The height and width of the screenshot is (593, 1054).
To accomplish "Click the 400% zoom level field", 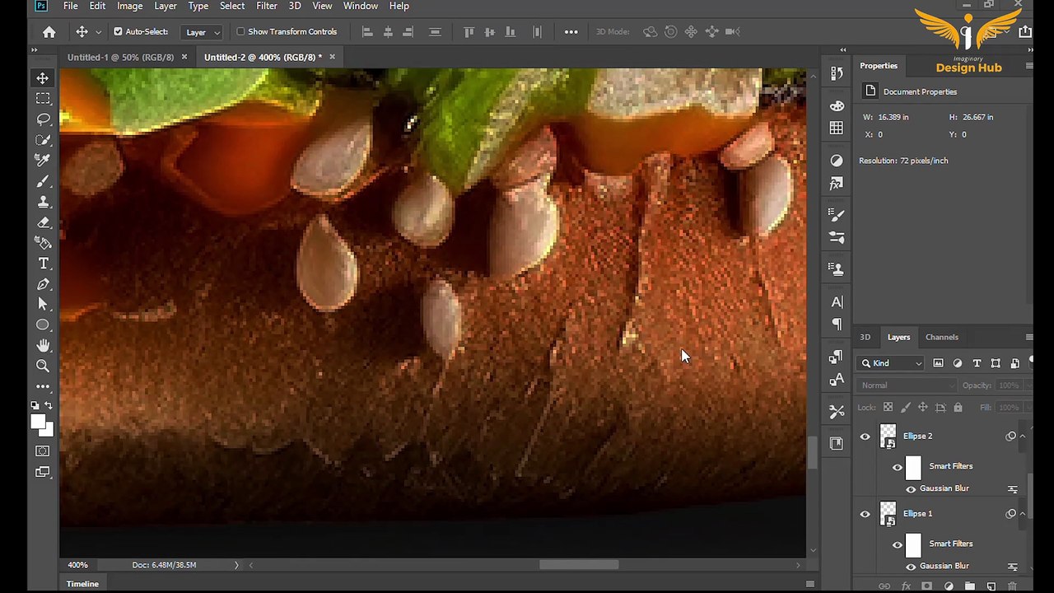I will click(x=77, y=565).
